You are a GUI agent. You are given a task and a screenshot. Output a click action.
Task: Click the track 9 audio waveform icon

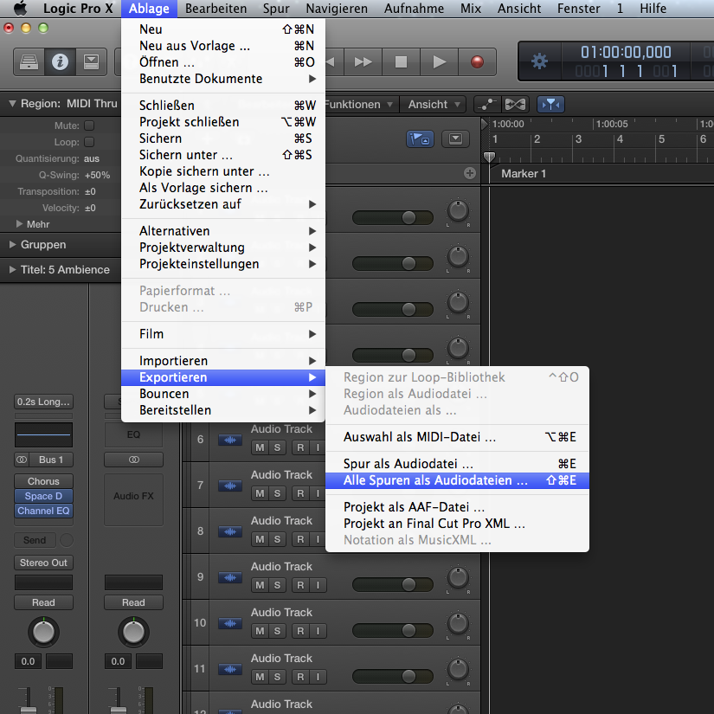(230, 577)
